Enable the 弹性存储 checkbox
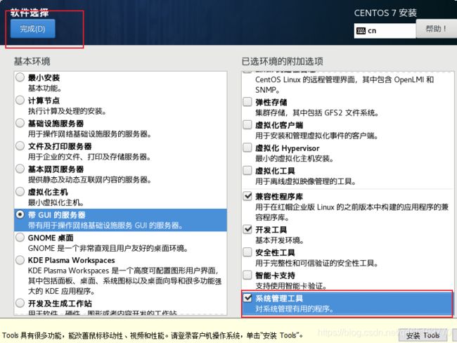The image size is (457, 343). coord(247,102)
